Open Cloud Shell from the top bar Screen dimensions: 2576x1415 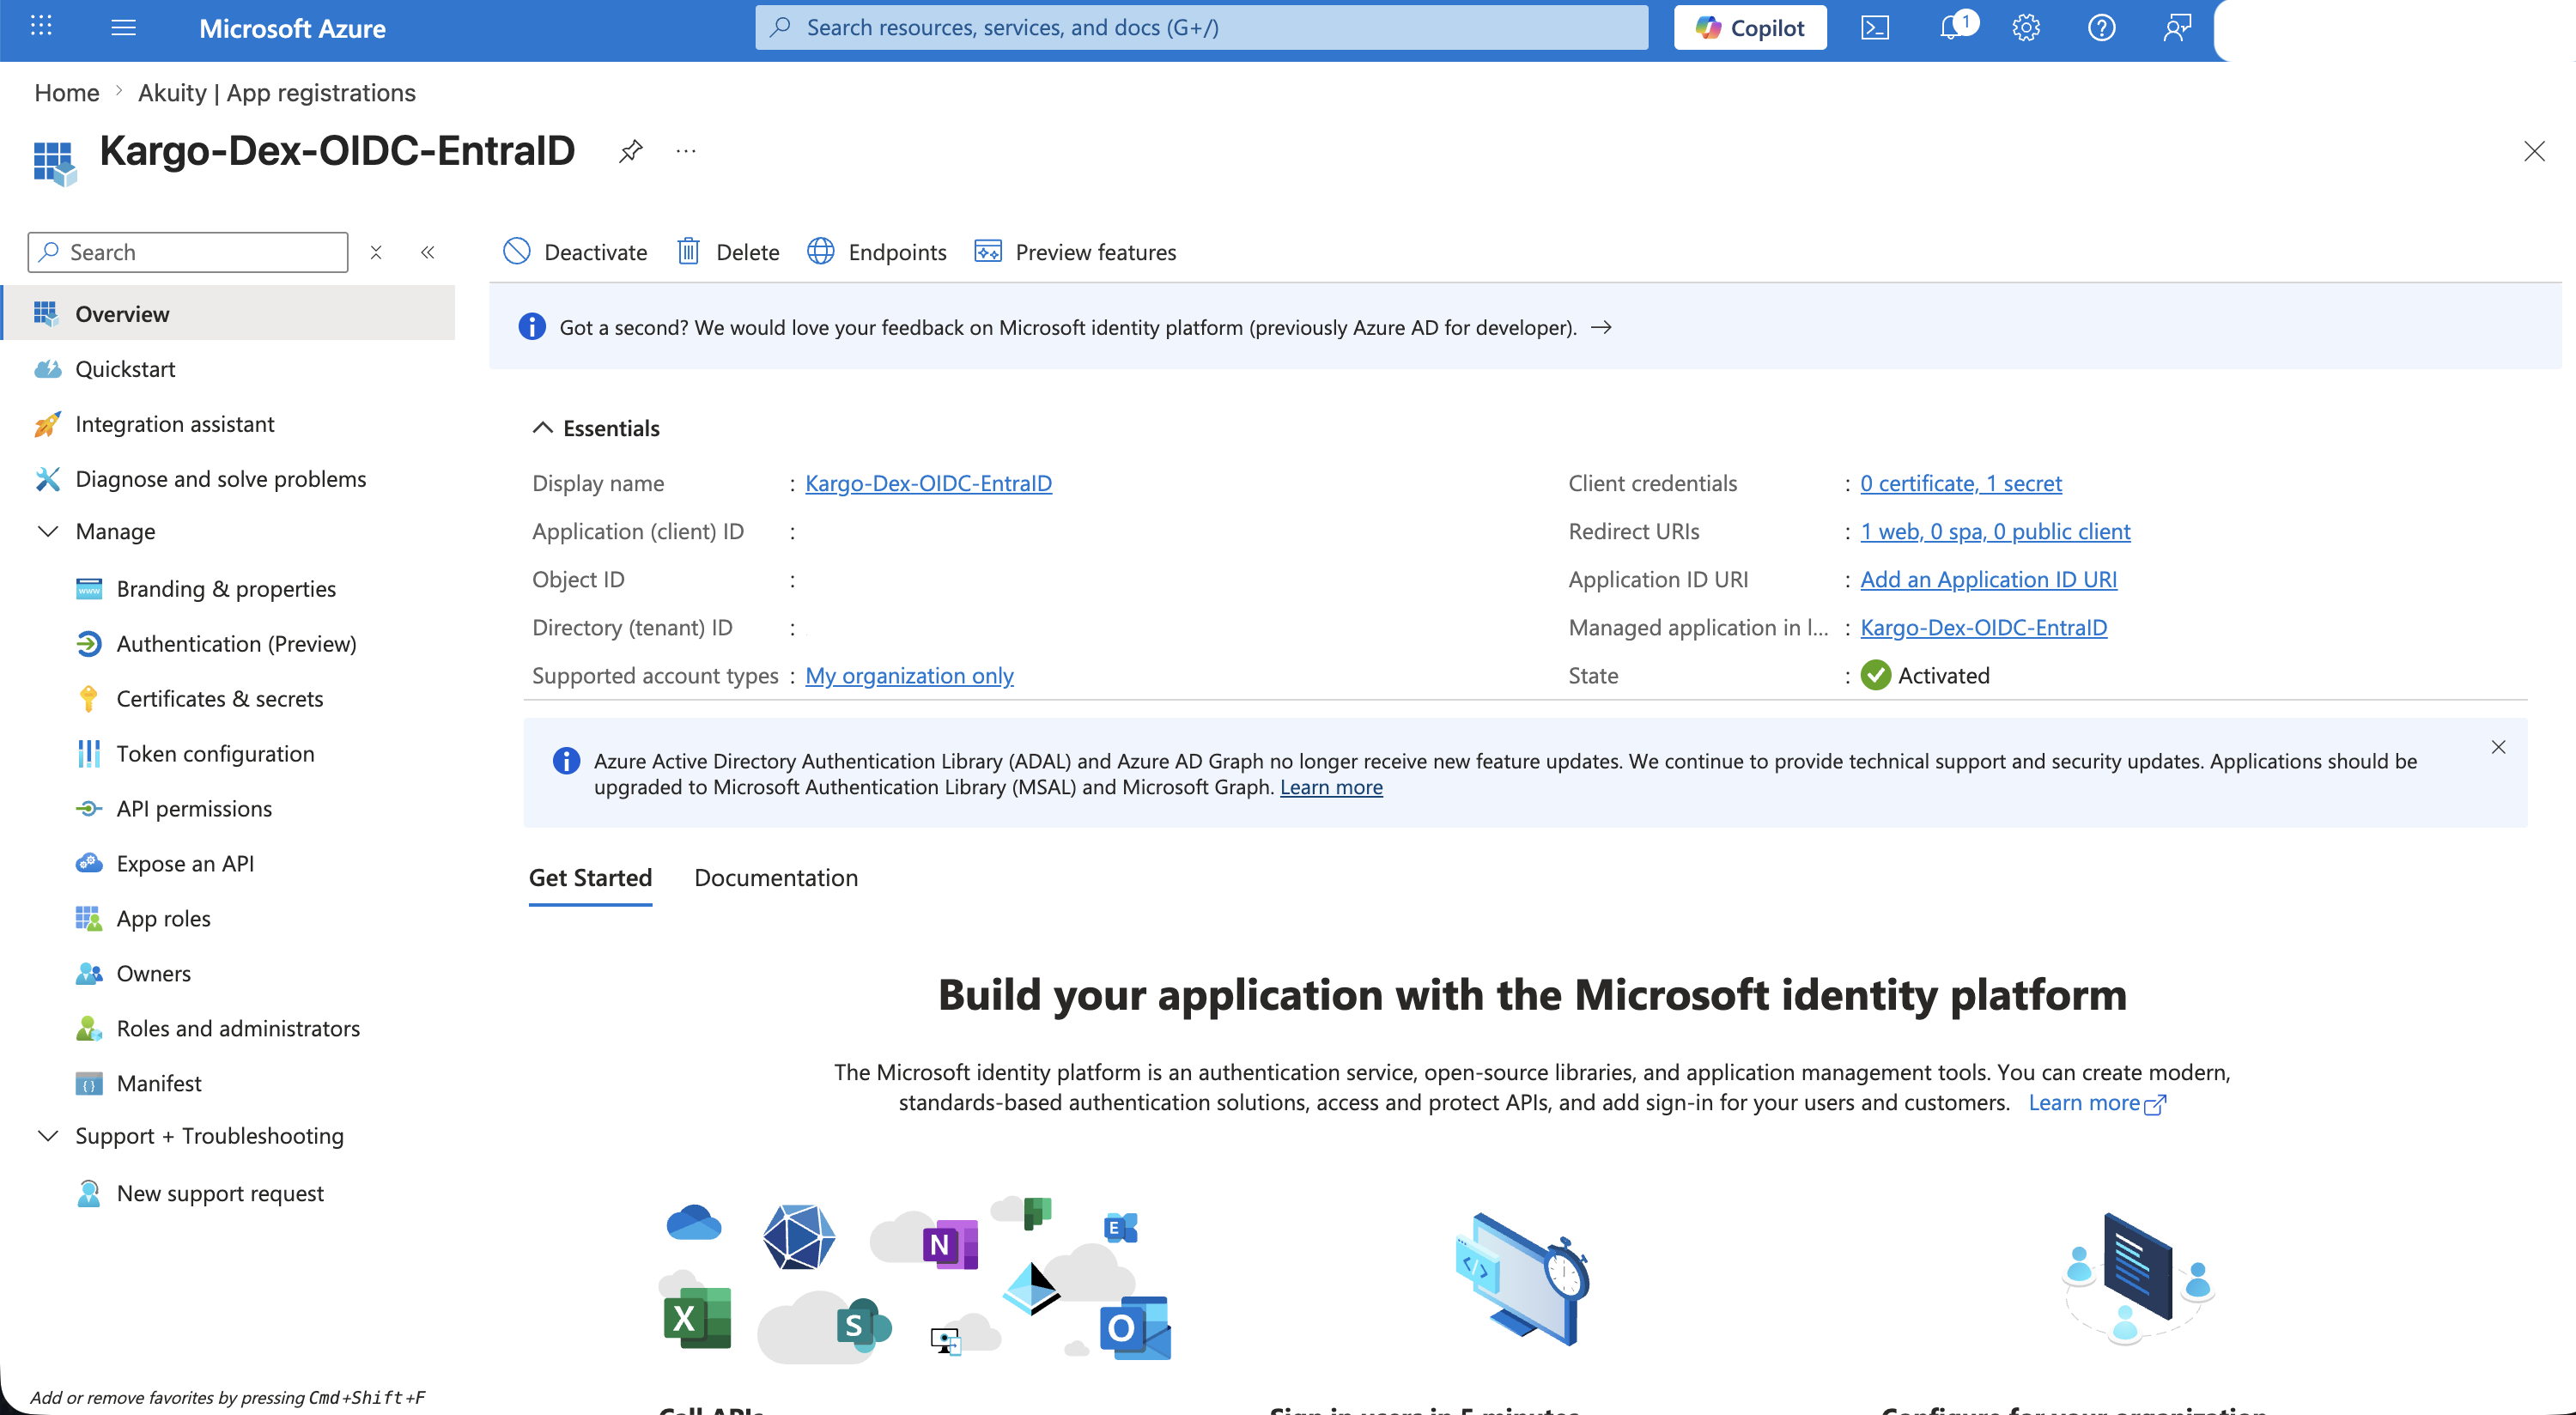click(1875, 27)
